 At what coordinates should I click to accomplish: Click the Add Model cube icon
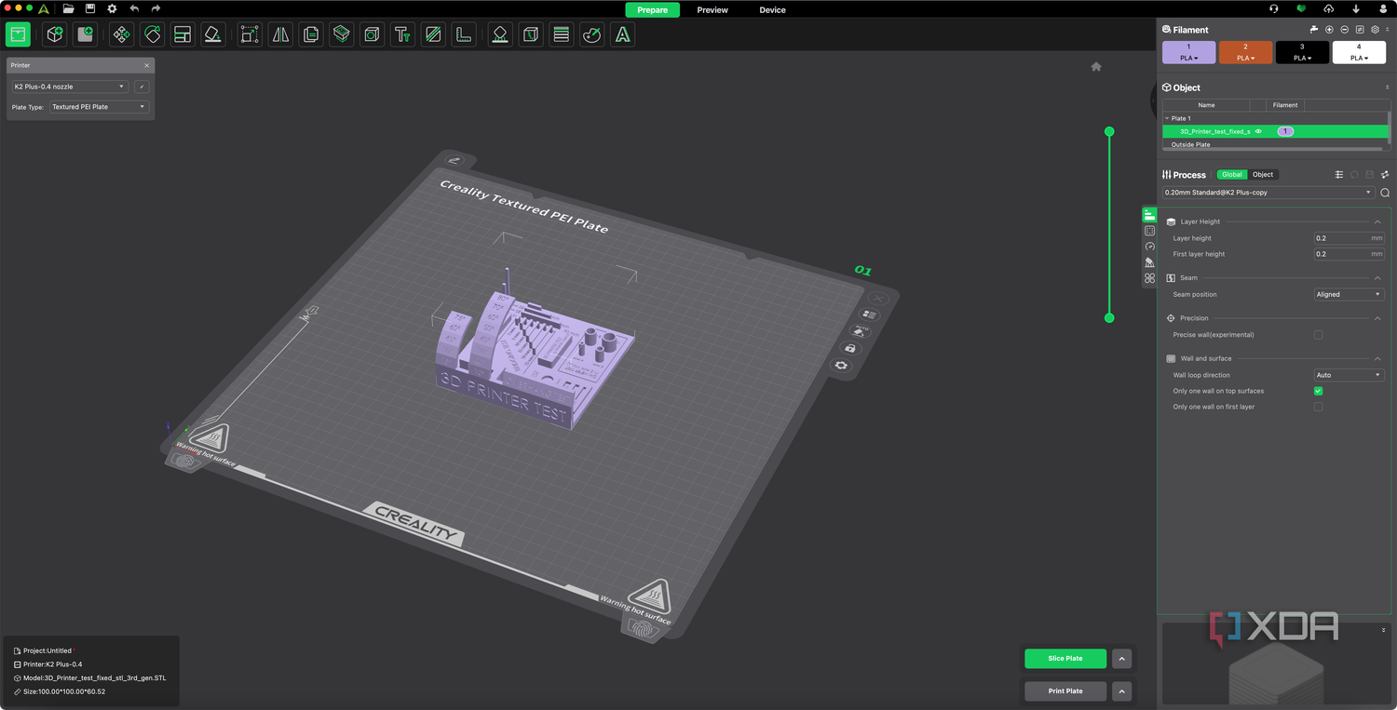tap(55, 34)
